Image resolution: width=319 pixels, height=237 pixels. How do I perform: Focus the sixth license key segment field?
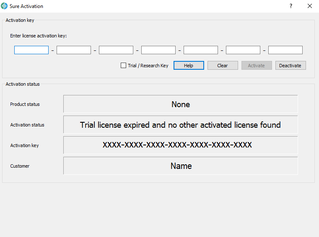(243, 50)
